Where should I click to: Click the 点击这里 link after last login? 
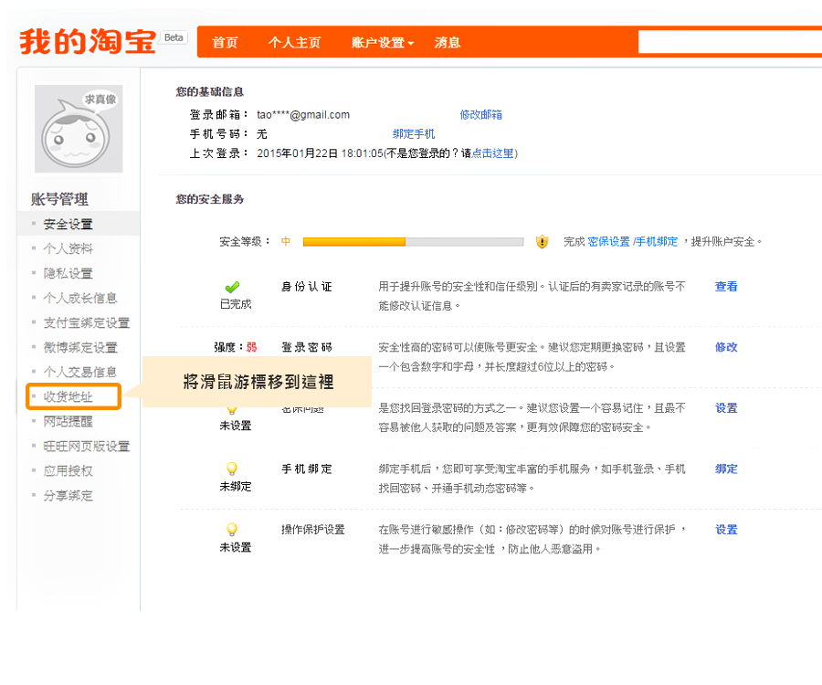[492, 153]
